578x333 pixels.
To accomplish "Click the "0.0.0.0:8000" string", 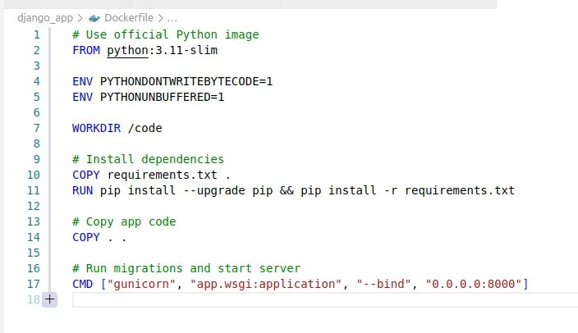I will click(474, 284).
